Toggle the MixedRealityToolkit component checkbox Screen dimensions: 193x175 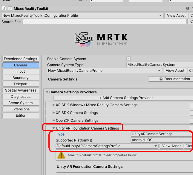click(10, 8)
